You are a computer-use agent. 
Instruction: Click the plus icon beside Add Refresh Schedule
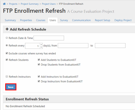pos(7,29)
